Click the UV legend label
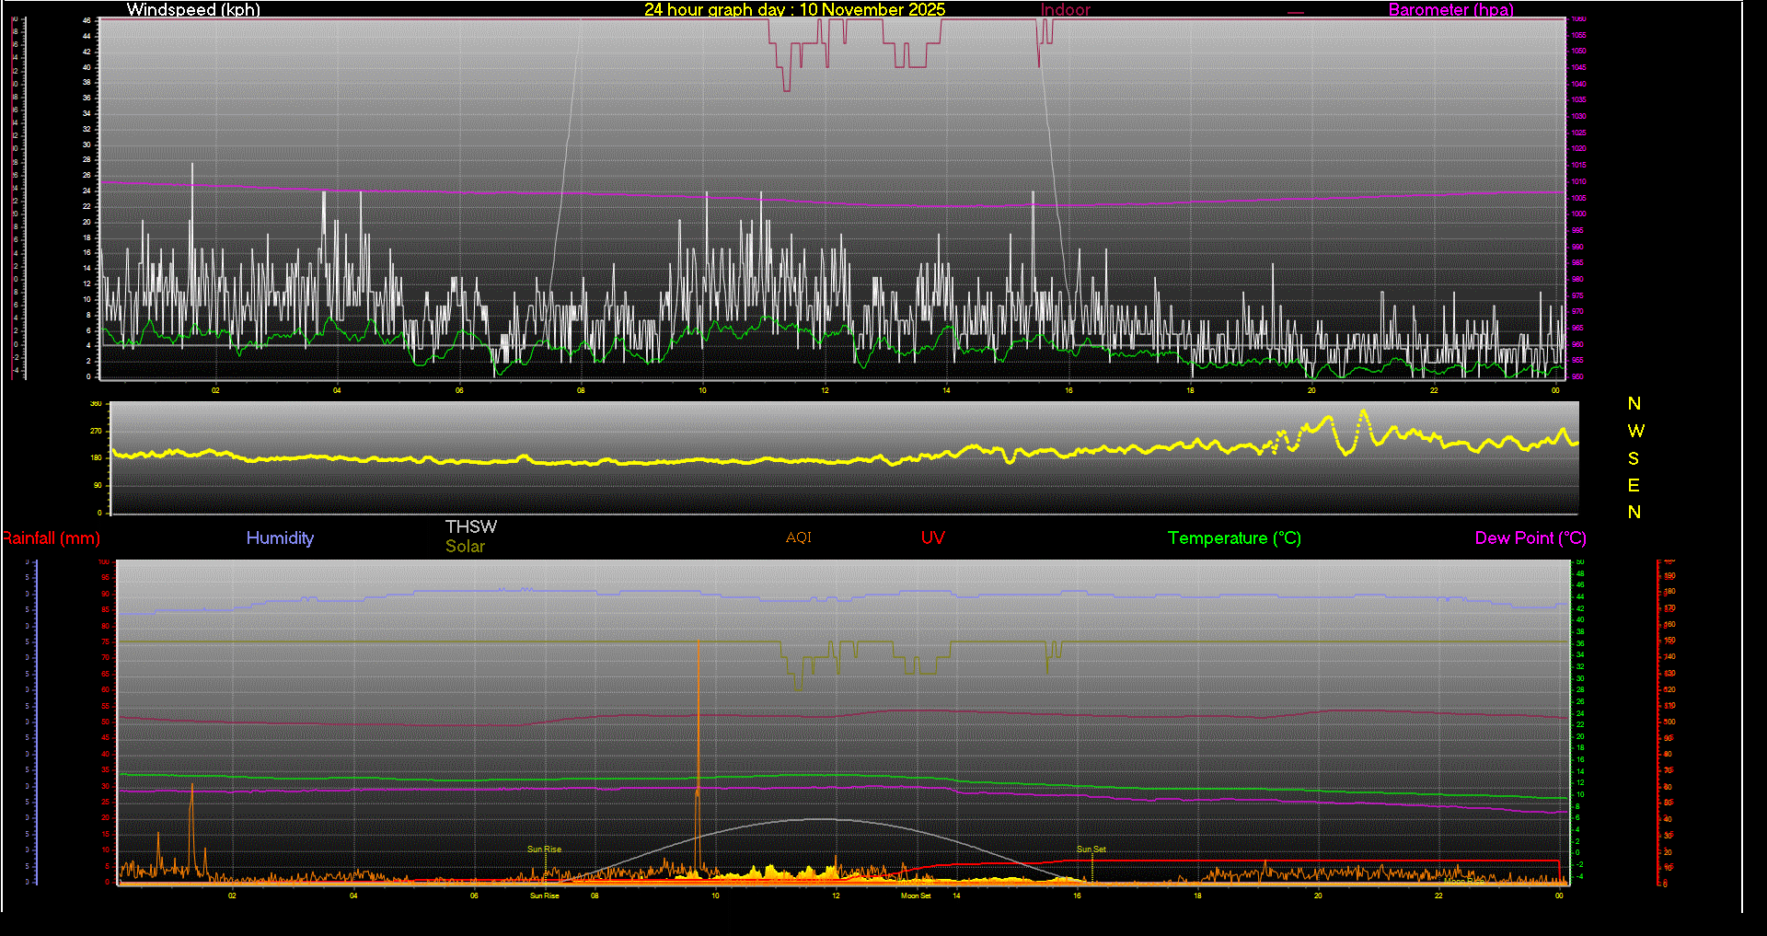Image resolution: width=1767 pixels, height=936 pixels. [932, 538]
